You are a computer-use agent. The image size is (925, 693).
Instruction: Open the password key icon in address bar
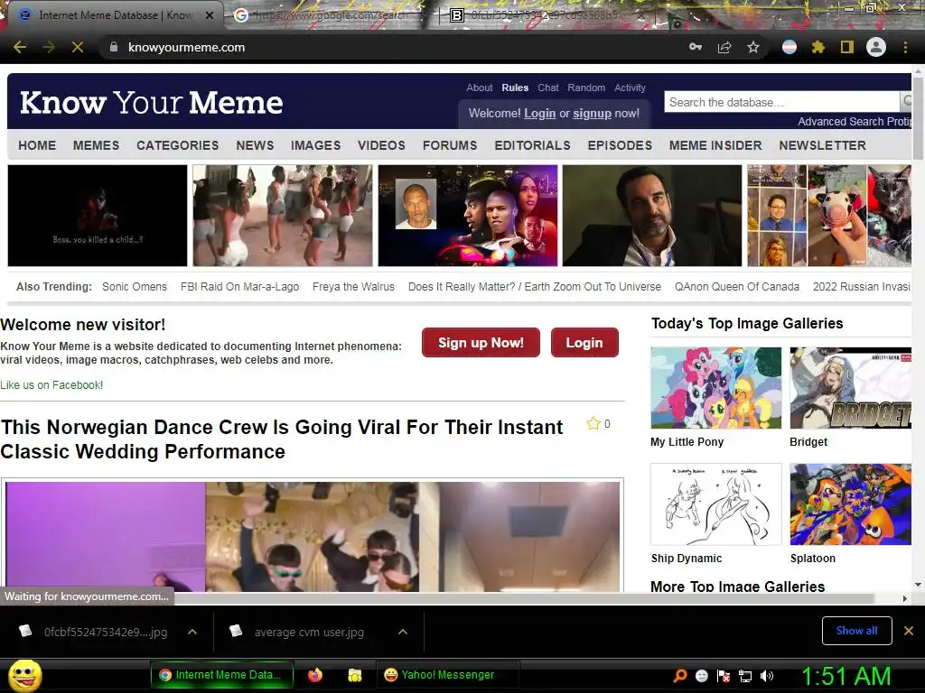pos(696,47)
